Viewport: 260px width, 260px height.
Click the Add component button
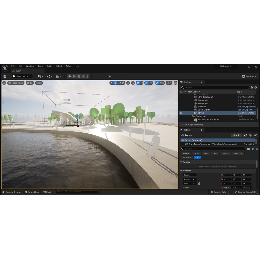point(236,135)
